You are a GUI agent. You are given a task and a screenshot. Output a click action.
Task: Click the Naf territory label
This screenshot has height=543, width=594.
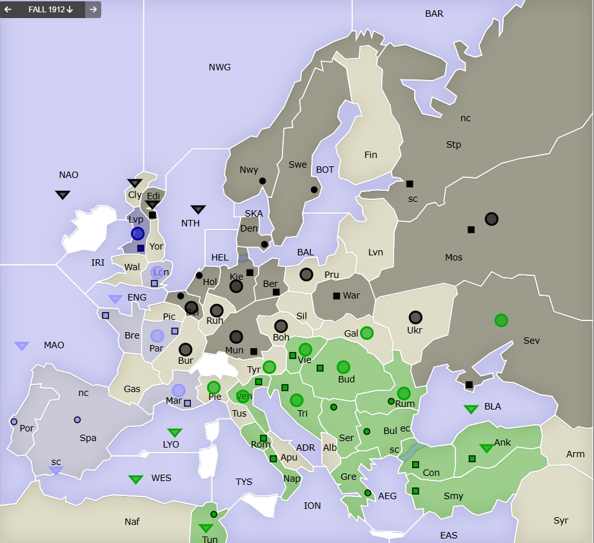(132, 522)
